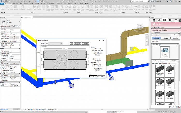Select the Ramp tool
The height and width of the screenshot is (113, 181).
66,7
